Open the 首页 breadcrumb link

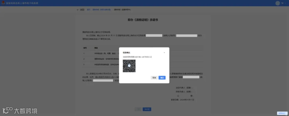[89, 10]
